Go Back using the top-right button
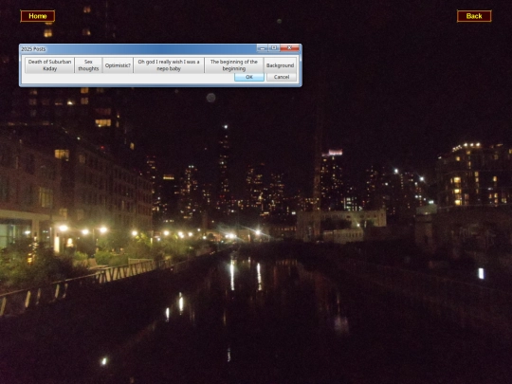This screenshot has width=512, height=384. pos(474,16)
